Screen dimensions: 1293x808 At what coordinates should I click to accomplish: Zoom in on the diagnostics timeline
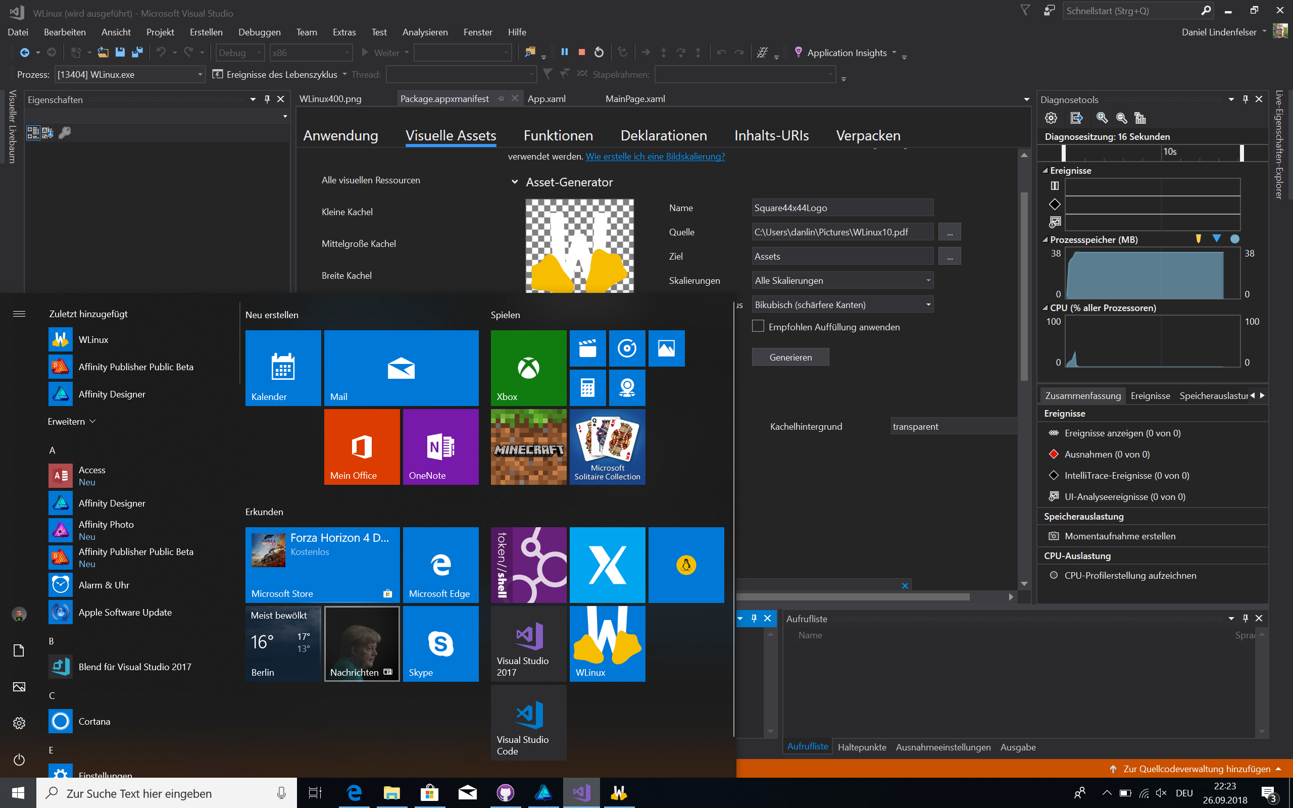click(x=1102, y=118)
